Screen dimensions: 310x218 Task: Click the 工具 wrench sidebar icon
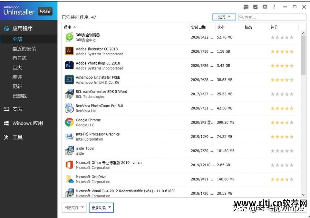tap(6, 137)
